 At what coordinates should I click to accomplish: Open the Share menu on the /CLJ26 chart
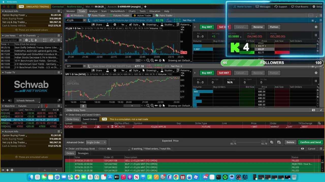click(97, 25)
